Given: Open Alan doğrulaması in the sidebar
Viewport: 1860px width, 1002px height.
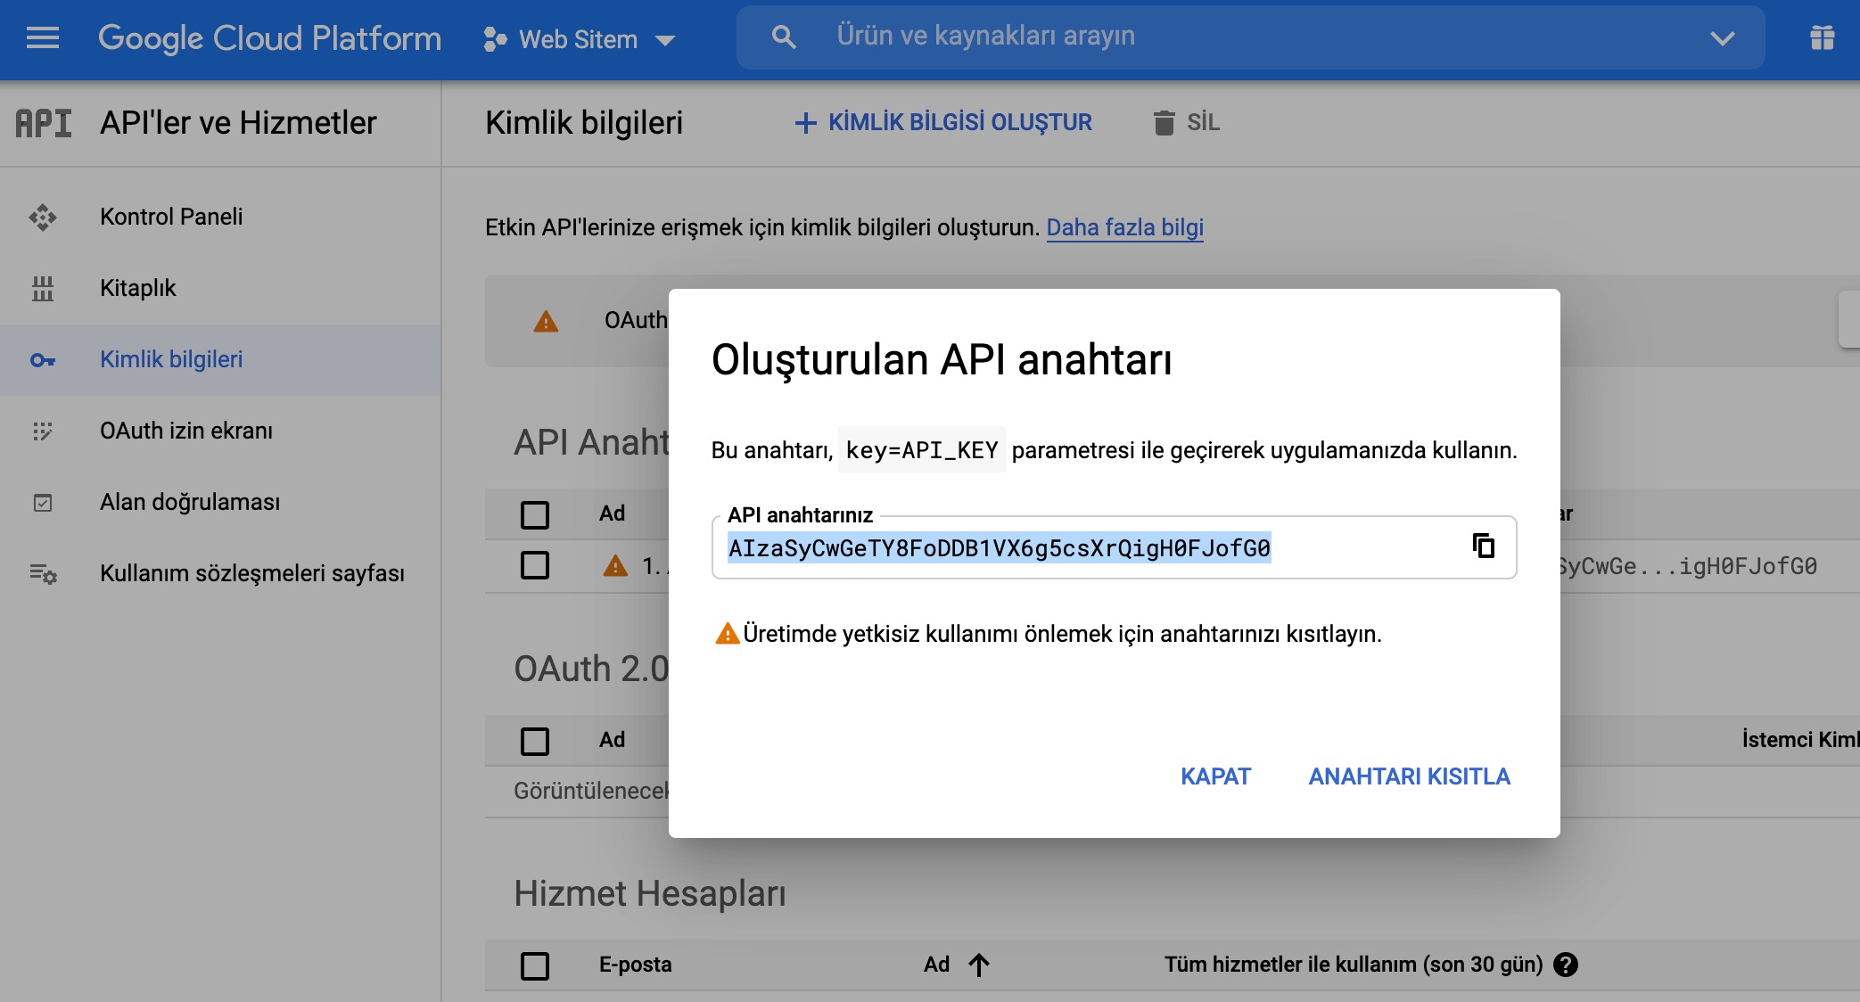Looking at the screenshot, I should pos(220,502).
